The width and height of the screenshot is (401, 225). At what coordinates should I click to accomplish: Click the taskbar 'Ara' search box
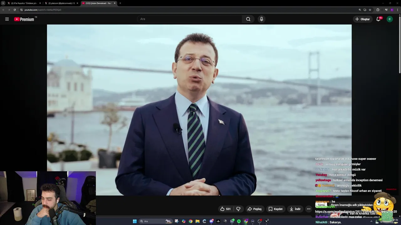[156, 221]
